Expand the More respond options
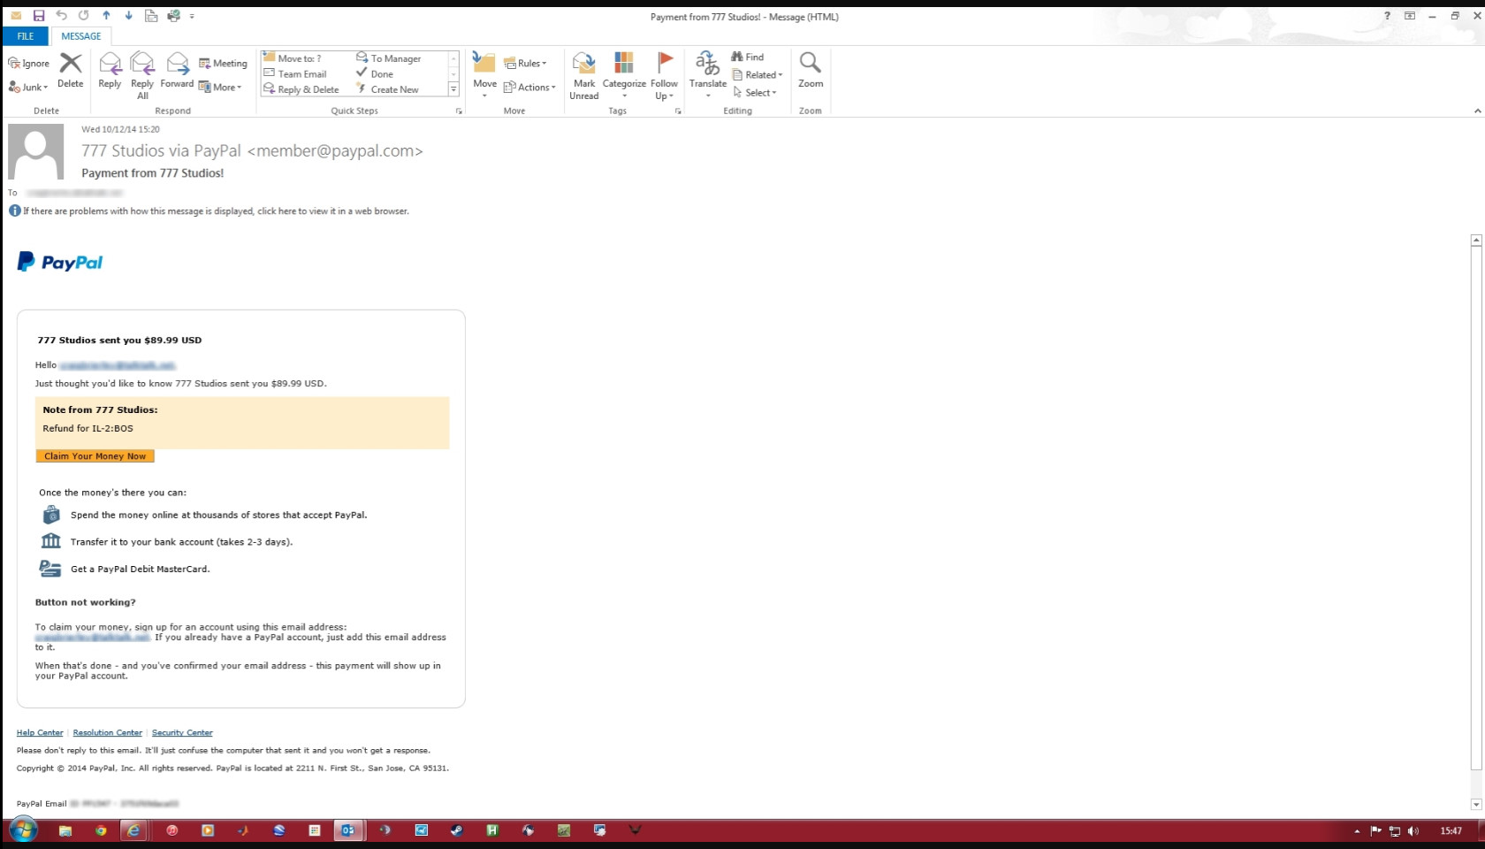 (x=220, y=88)
